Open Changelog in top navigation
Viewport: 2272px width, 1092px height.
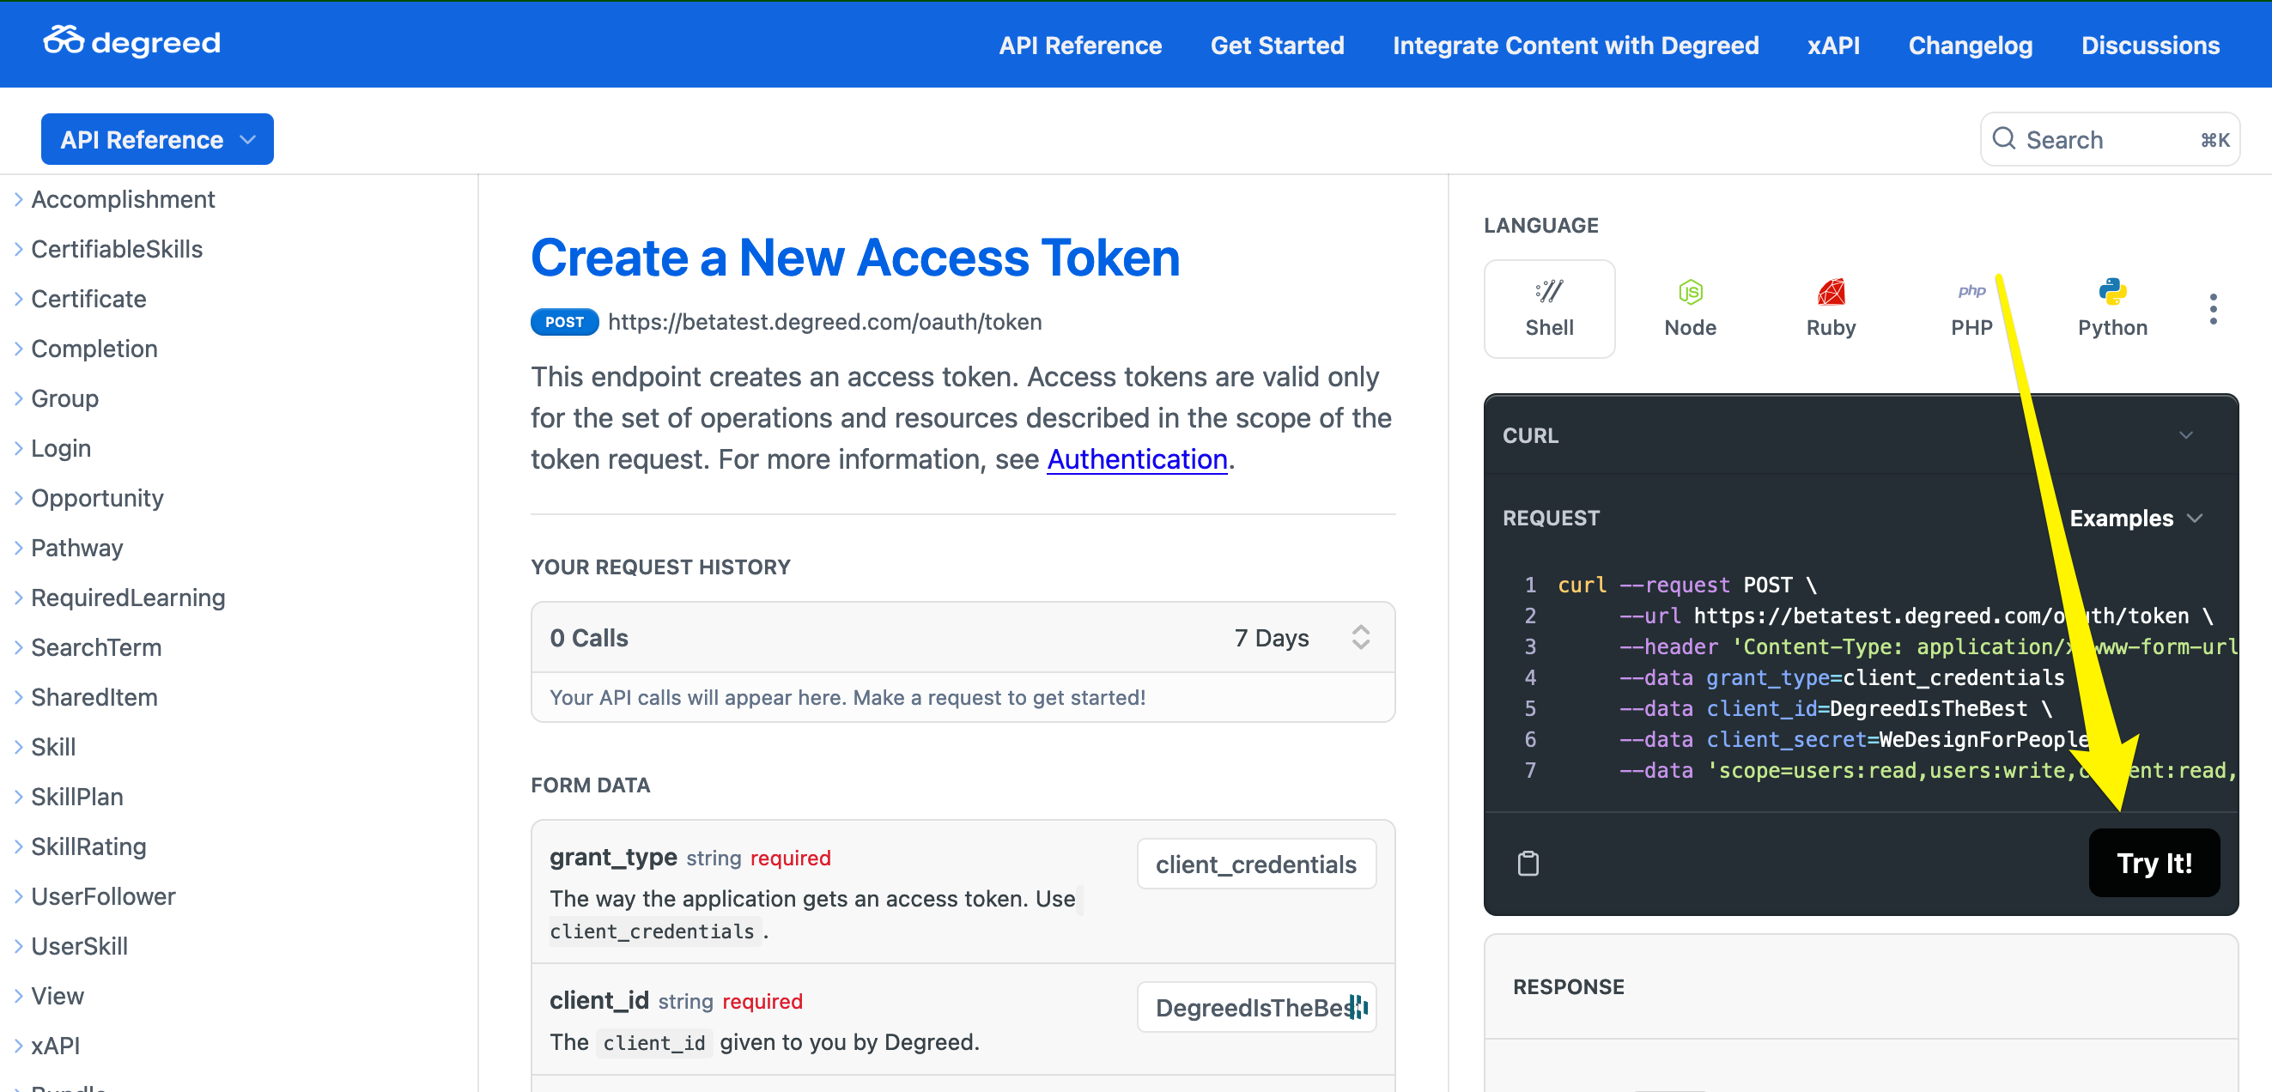pos(1970,45)
